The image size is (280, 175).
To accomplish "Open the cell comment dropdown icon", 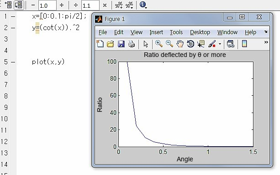I will (x=129, y=5).
